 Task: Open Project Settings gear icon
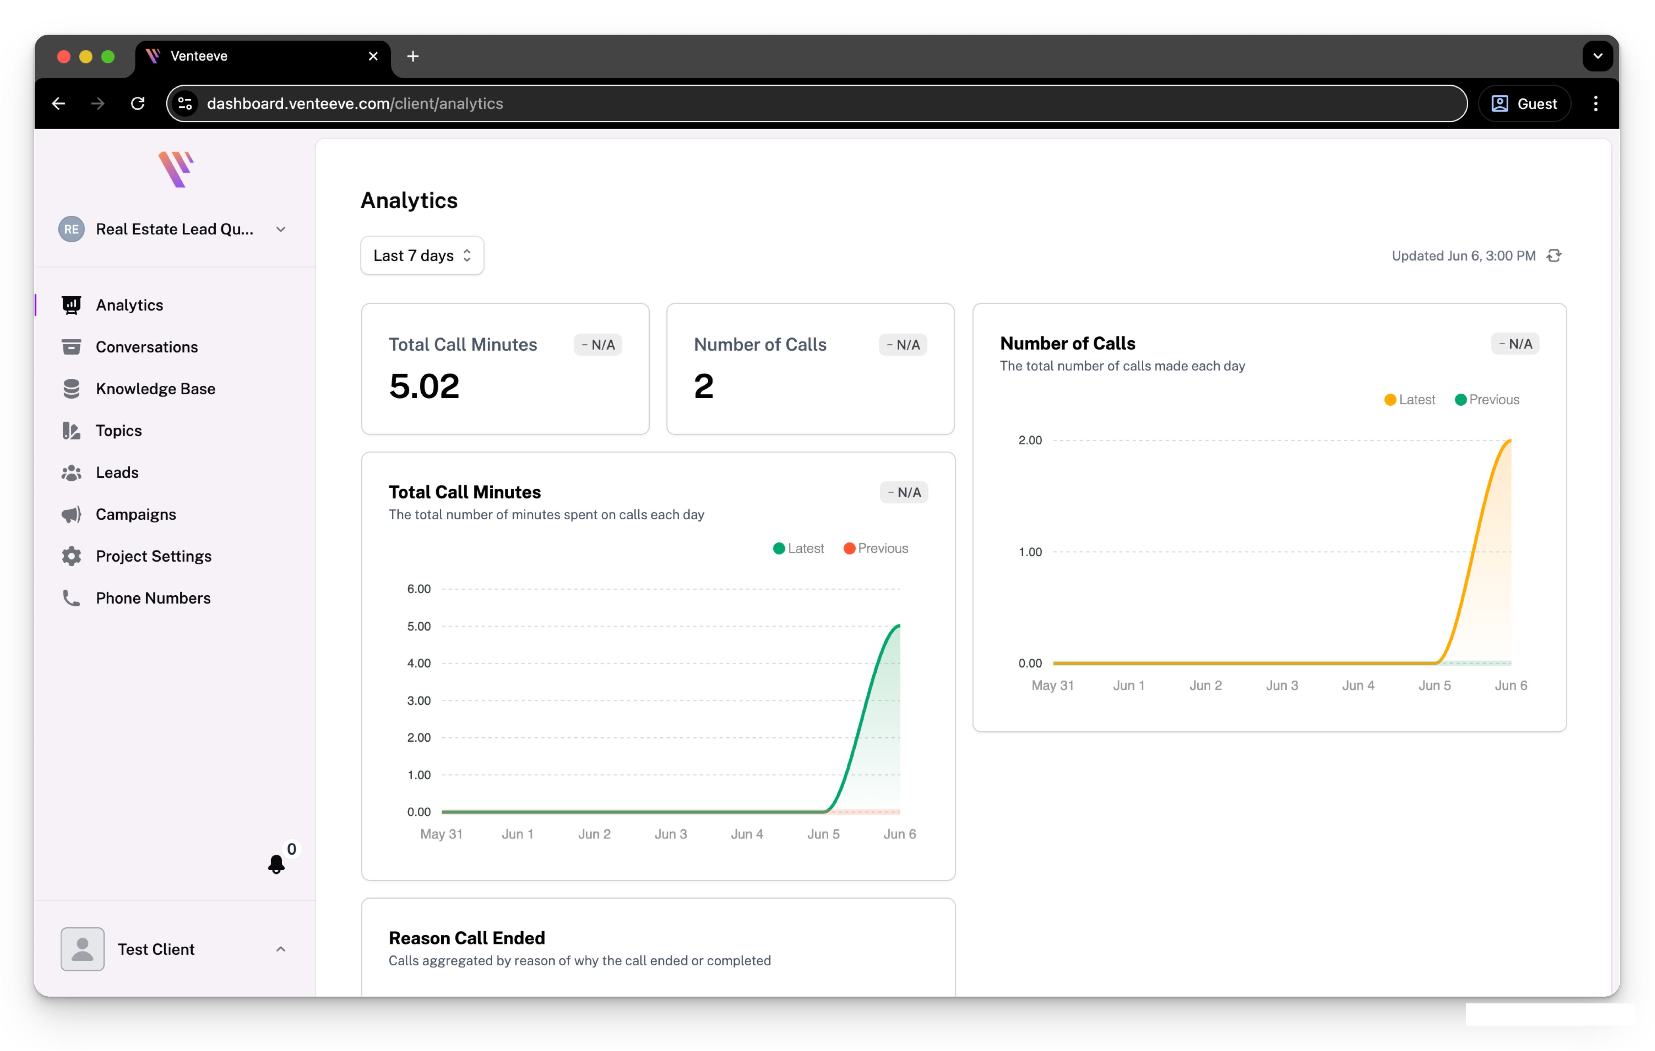pyautogui.click(x=71, y=556)
